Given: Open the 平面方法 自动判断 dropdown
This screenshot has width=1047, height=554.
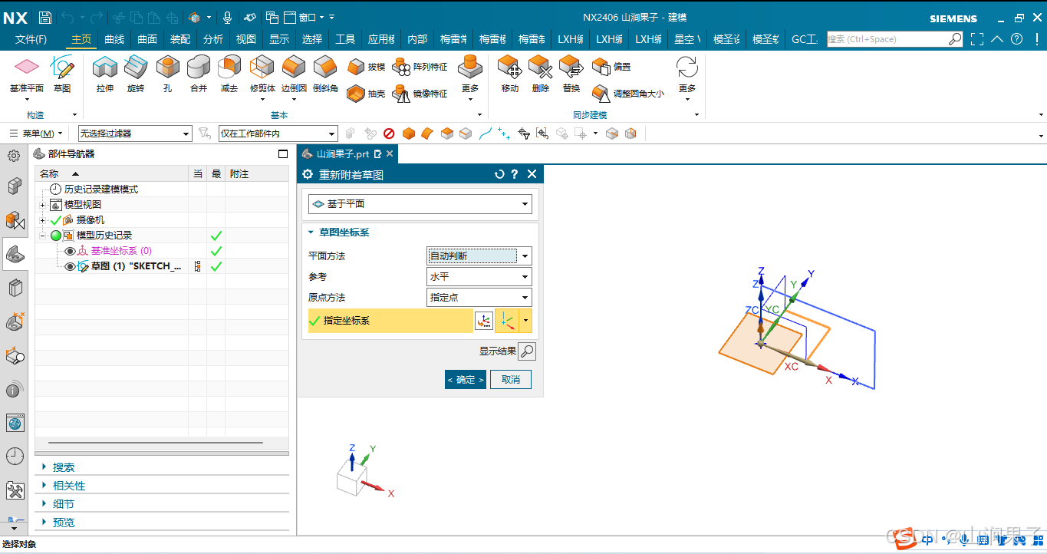Looking at the screenshot, I should pos(524,256).
